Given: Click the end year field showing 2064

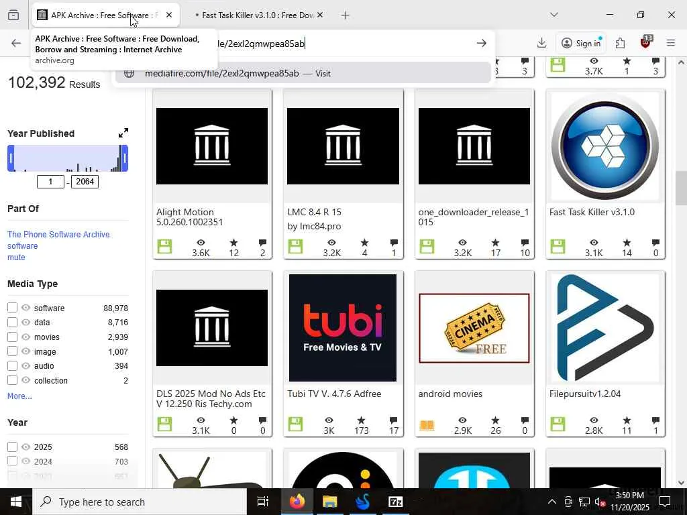Looking at the screenshot, I should click(x=85, y=181).
